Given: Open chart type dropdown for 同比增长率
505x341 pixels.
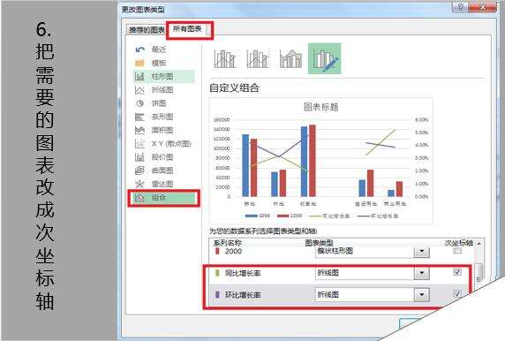Looking at the screenshot, I should pyautogui.click(x=422, y=273).
